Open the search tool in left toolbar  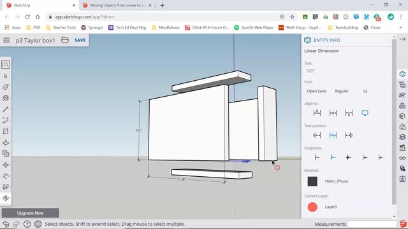click(6, 64)
